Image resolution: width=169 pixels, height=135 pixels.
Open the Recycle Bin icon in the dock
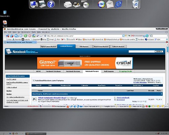coord(135,4)
